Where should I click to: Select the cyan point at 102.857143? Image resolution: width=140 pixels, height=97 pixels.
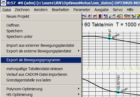[118, 92]
